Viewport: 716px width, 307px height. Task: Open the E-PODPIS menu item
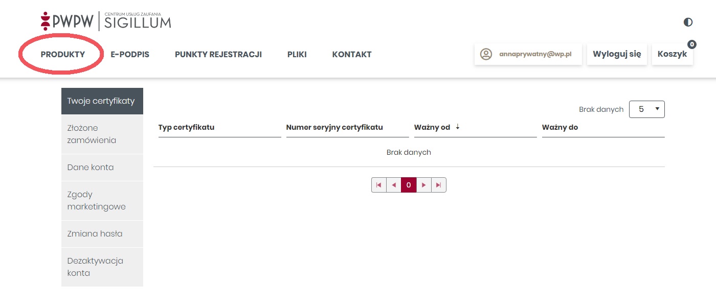click(130, 54)
